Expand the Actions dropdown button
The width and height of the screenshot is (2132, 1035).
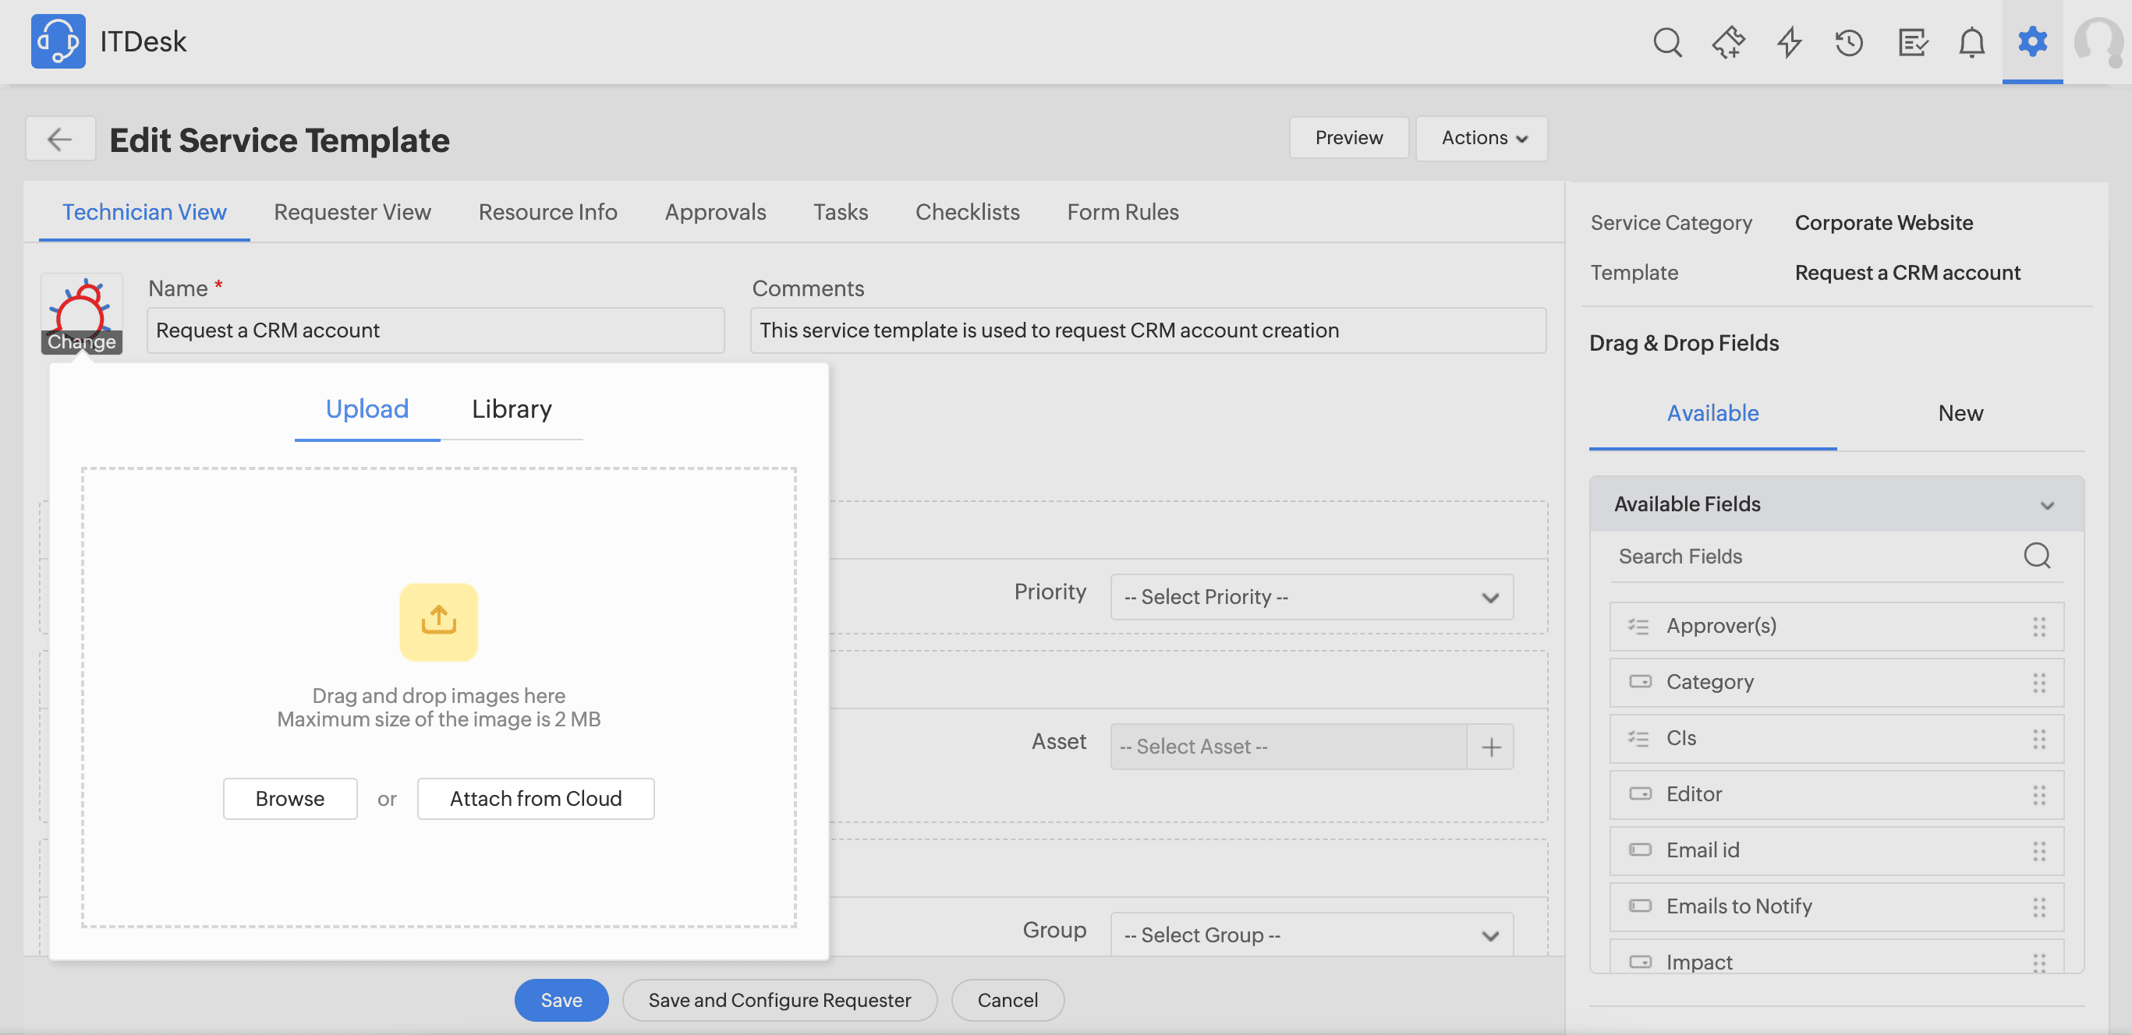coord(1482,138)
